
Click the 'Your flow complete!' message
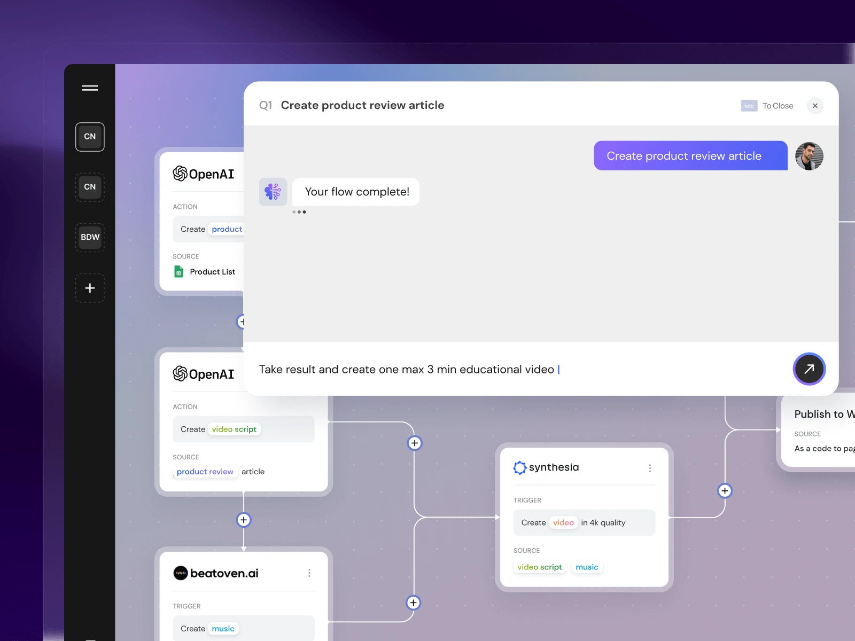[356, 192]
